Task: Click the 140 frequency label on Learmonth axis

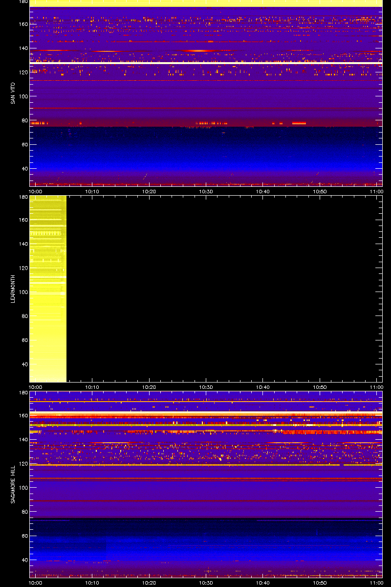Action: point(23,244)
